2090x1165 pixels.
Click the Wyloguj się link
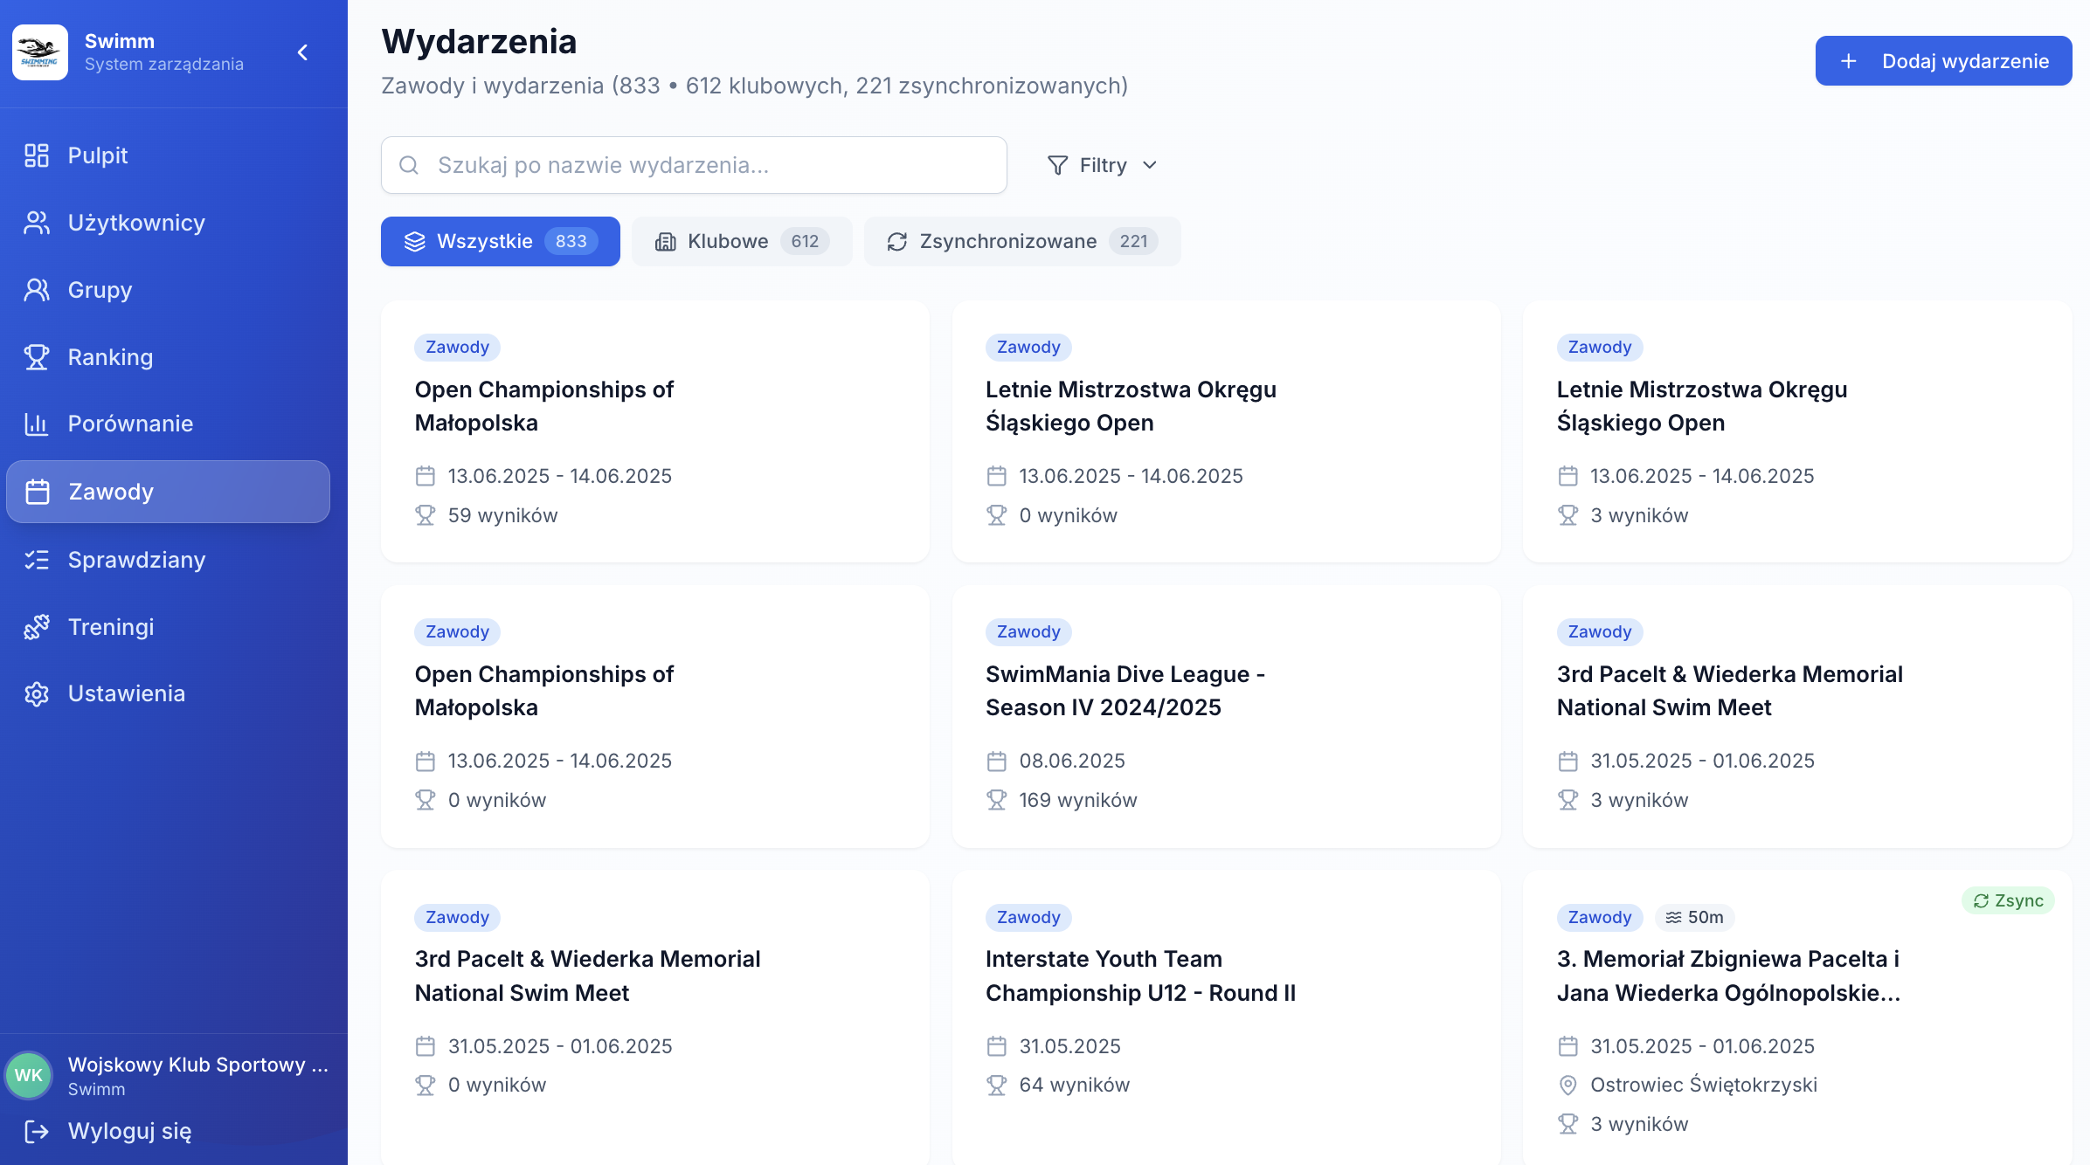point(131,1131)
